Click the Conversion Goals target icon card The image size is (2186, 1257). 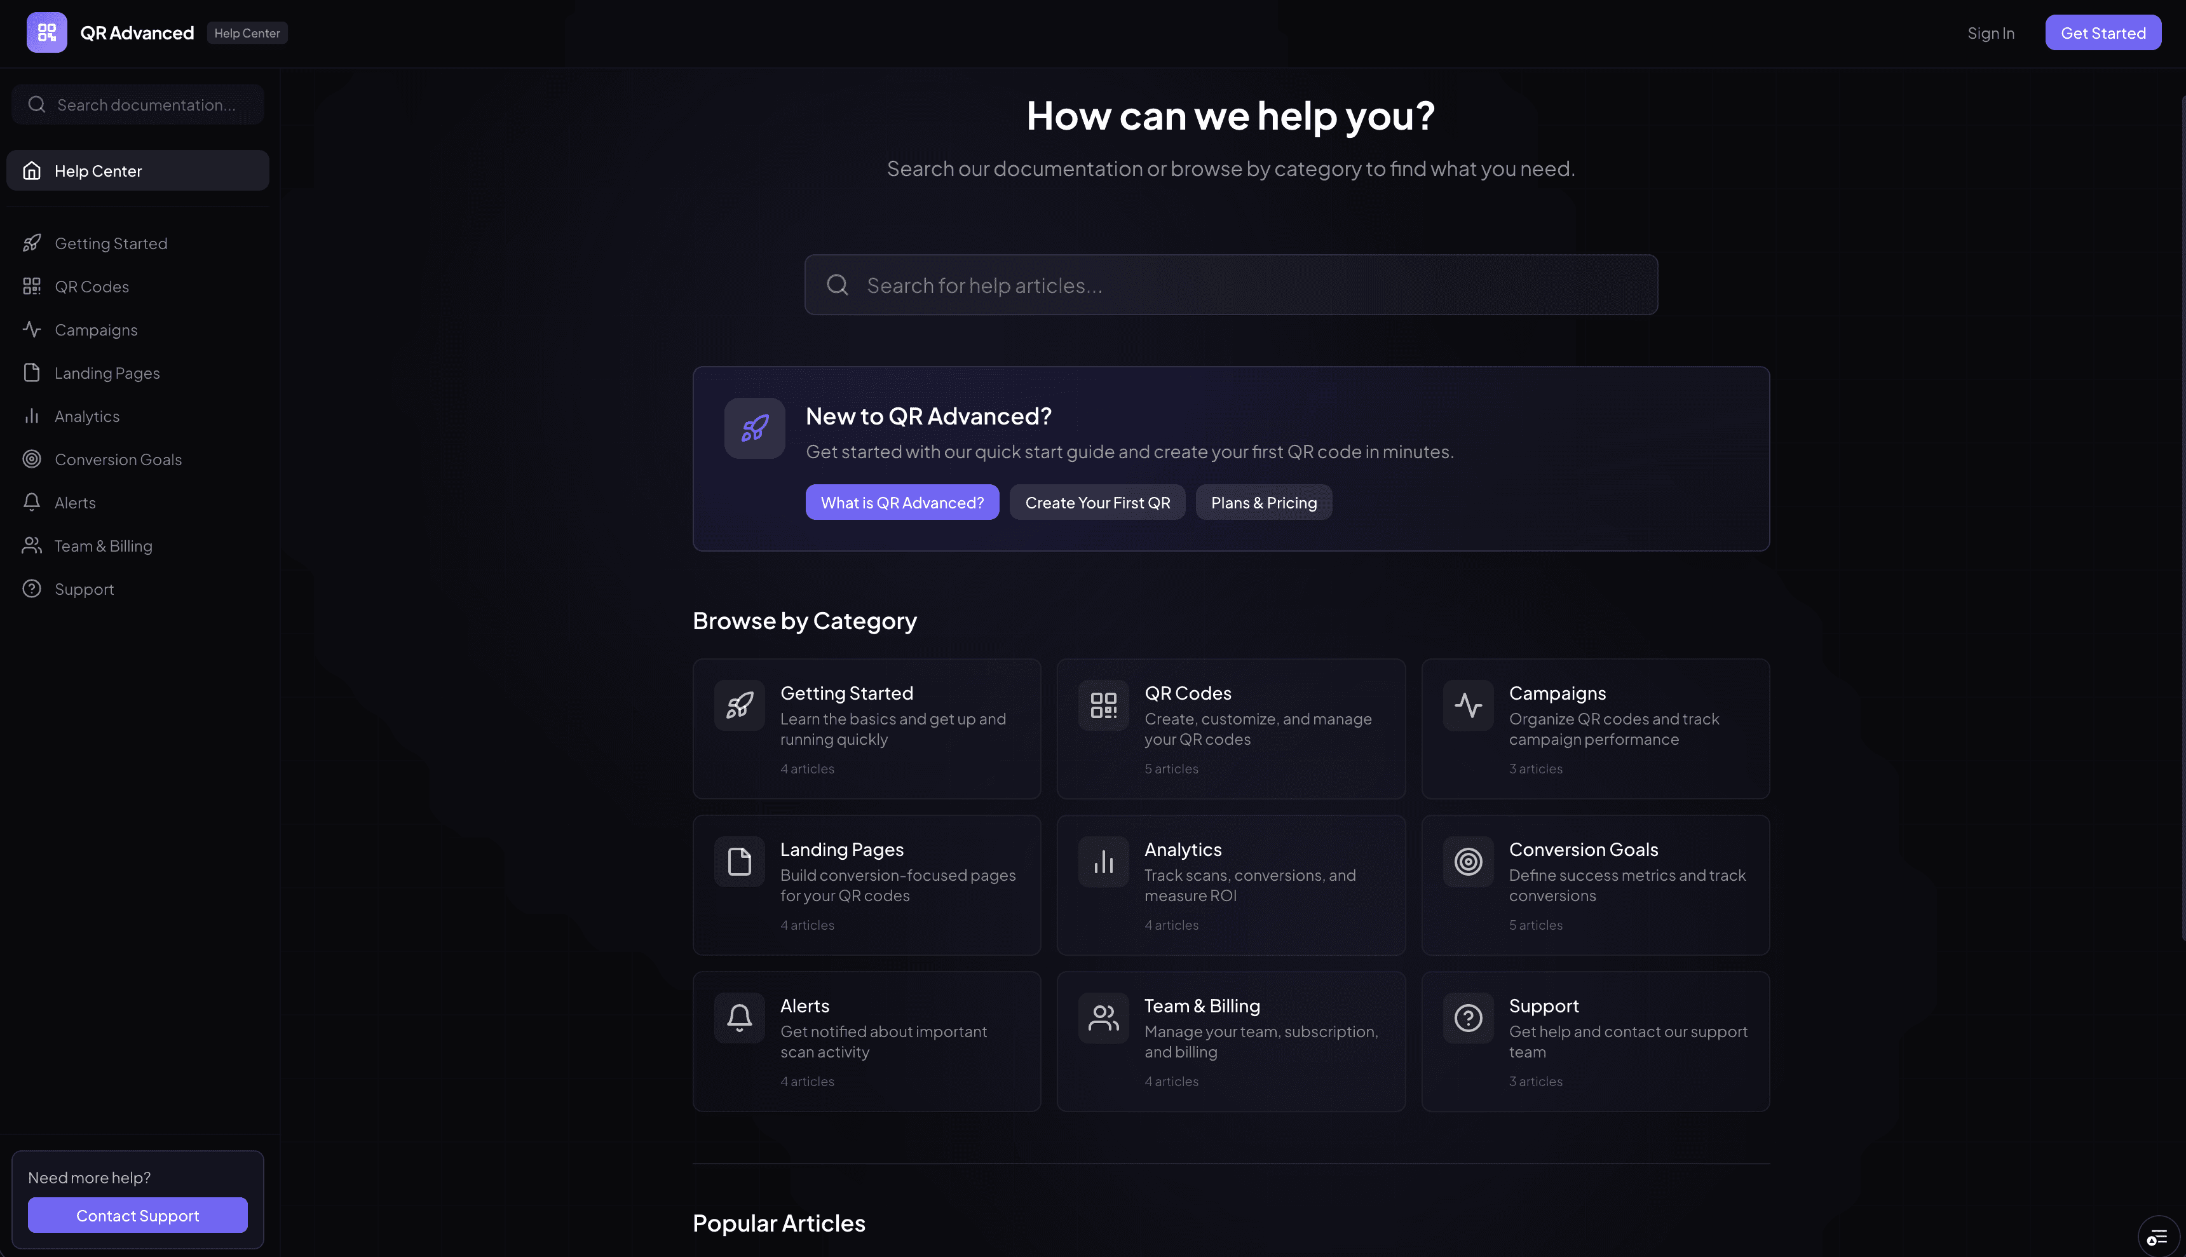click(x=1467, y=862)
